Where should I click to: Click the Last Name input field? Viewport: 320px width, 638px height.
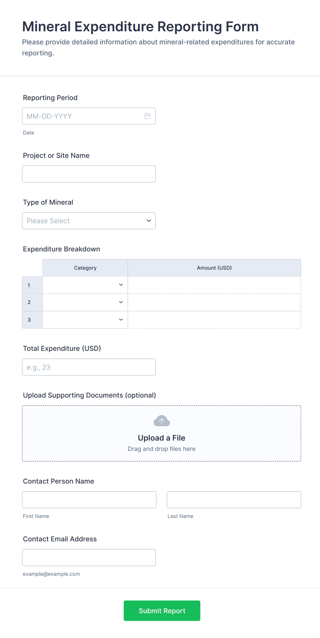pos(234,500)
